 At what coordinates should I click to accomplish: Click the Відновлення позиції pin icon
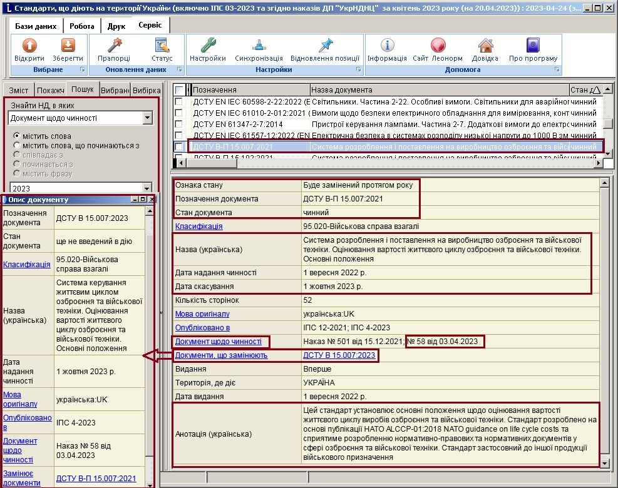coord(325,45)
